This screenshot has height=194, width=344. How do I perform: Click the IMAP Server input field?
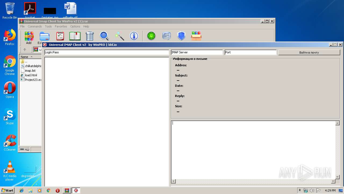coord(197,52)
